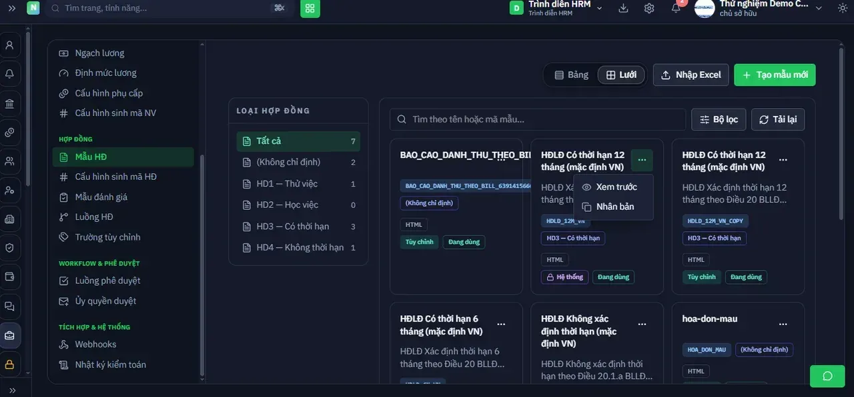854x397 pixels.
Task: Open Ngạch lương in sidebar
Action: pos(123,53)
